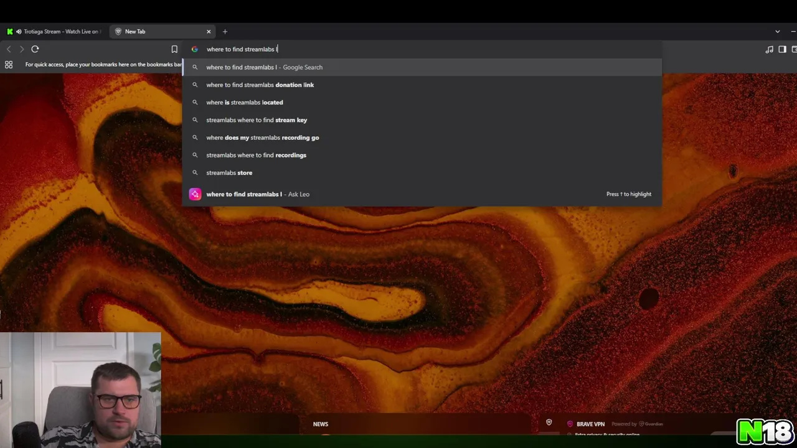Click search icon beside 'recording go' suggestion

pos(195,138)
